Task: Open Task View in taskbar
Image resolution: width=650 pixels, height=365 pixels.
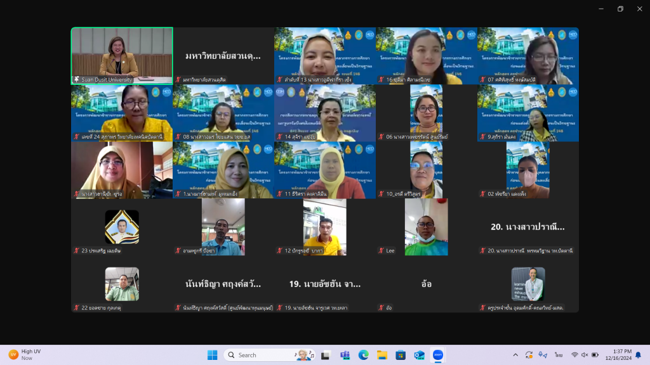Action: pyautogui.click(x=326, y=355)
